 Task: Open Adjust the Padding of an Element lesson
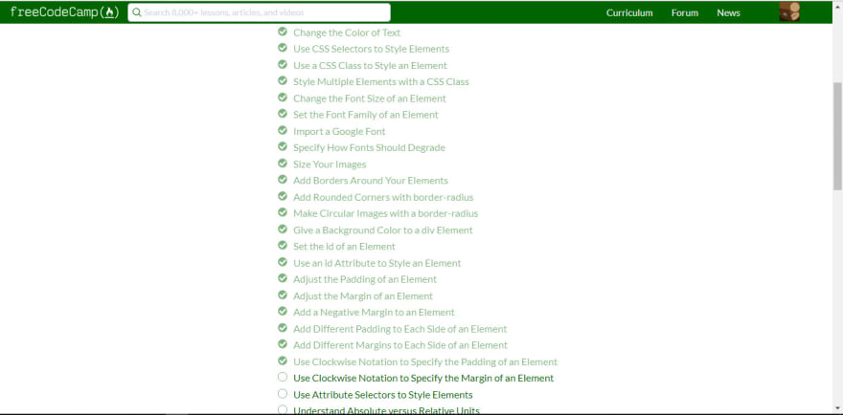tap(365, 279)
